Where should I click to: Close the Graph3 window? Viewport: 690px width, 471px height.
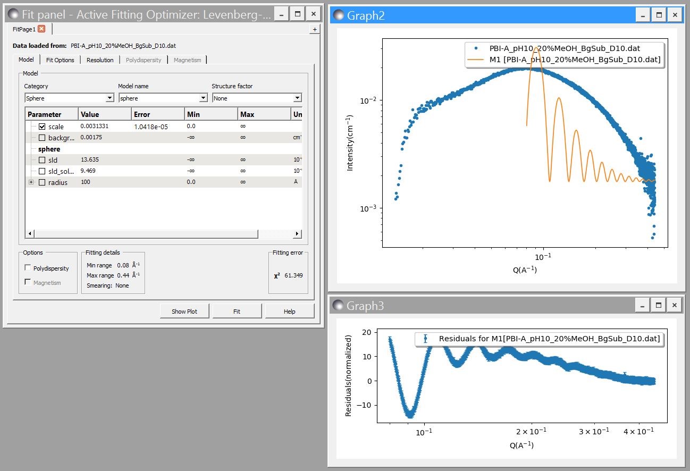tap(675, 305)
